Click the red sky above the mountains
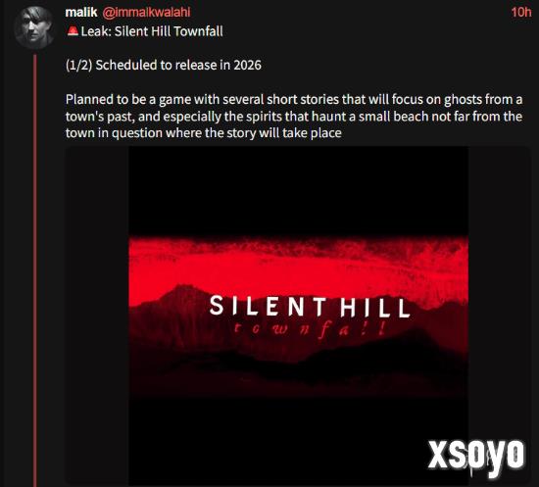The width and height of the screenshot is (539, 487). pos(298,265)
